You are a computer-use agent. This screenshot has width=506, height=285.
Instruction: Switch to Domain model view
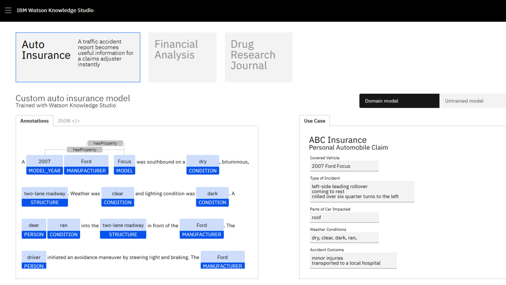(399, 101)
